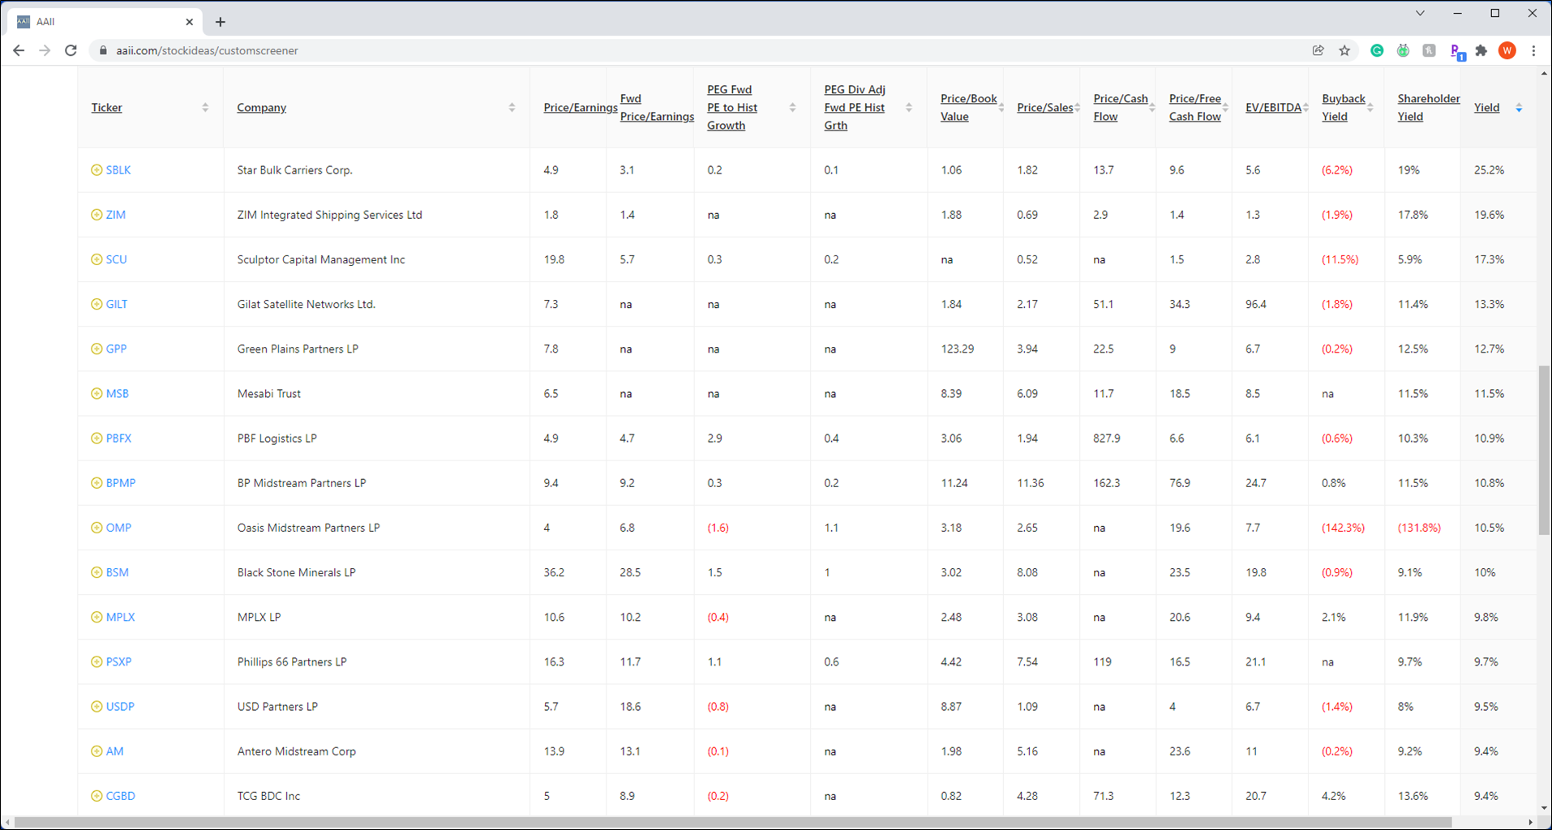
Task: Toggle sort arrows on Price/Sales
Action: click(x=1077, y=108)
